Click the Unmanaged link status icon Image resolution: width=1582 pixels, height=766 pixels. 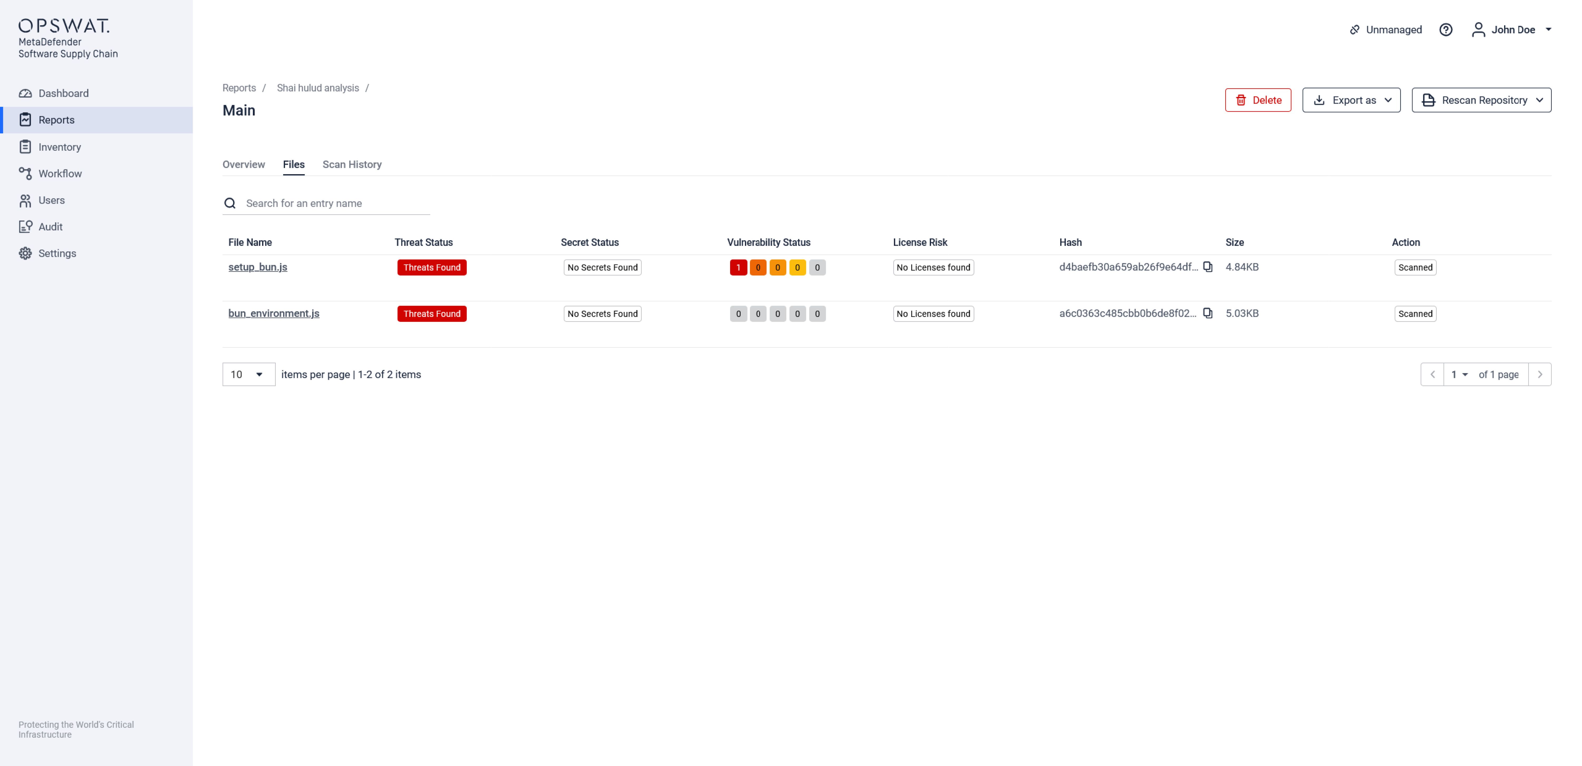click(x=1354, y=30)
